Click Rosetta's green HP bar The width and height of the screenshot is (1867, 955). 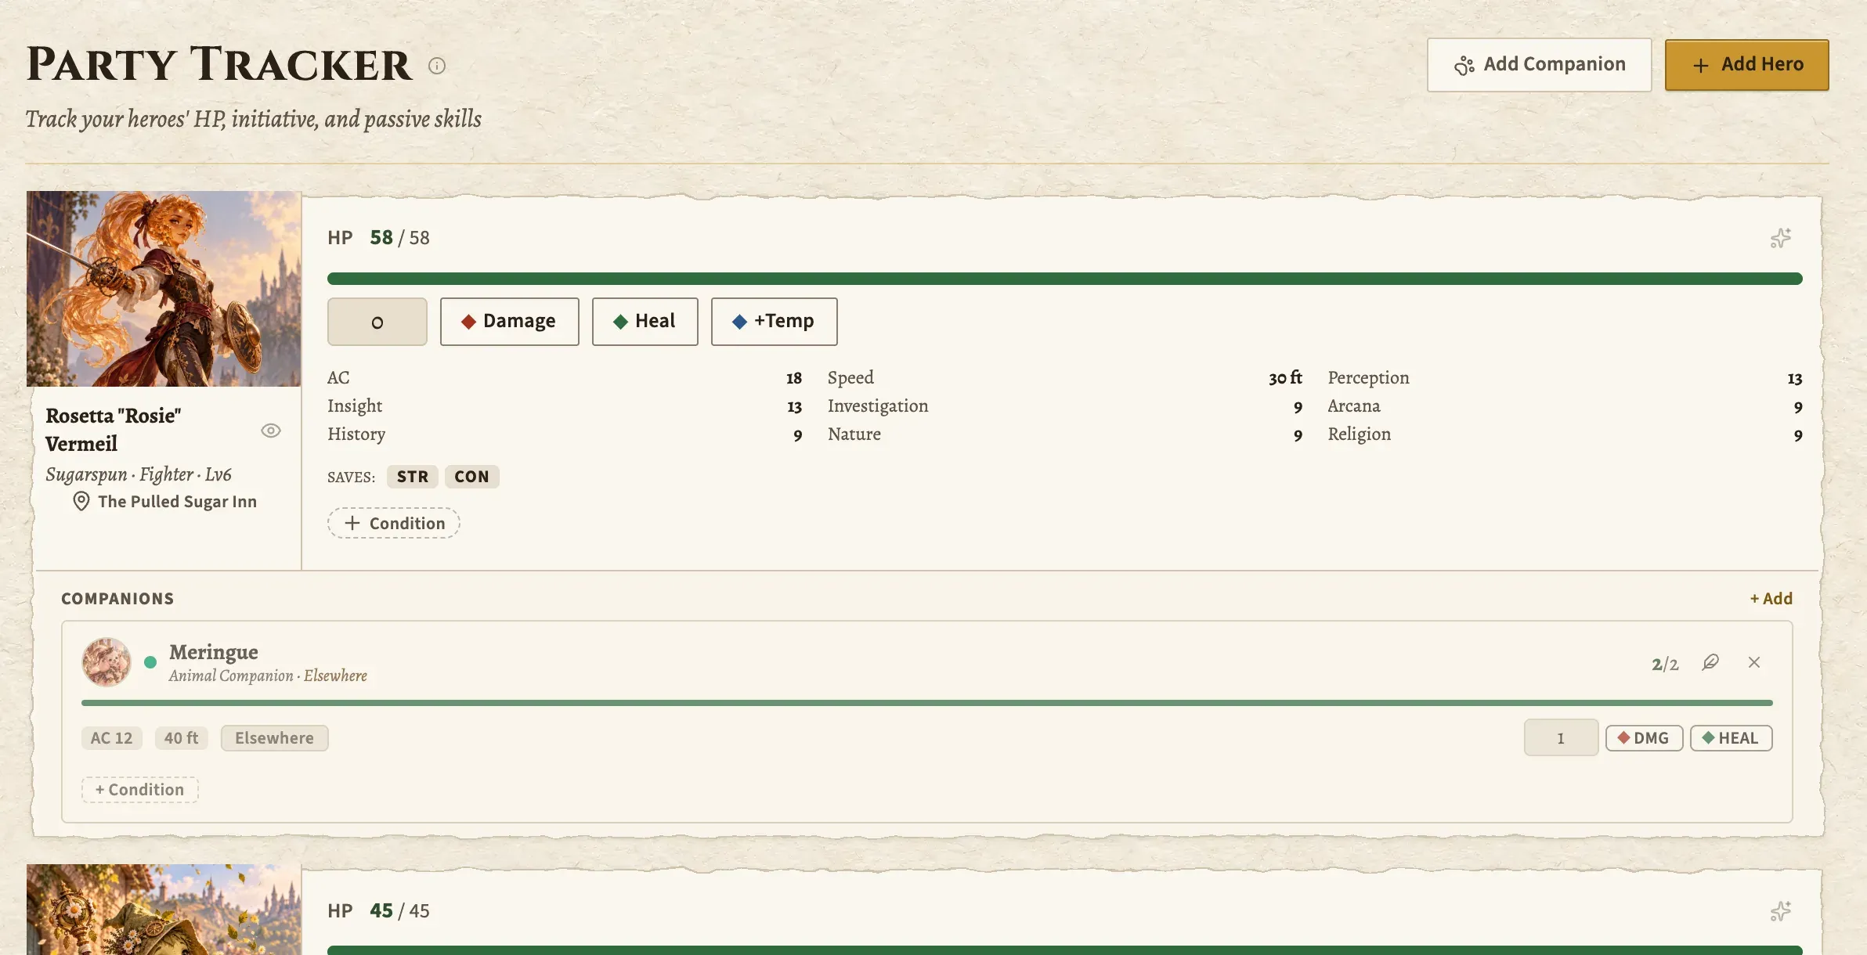[1064, 279]
